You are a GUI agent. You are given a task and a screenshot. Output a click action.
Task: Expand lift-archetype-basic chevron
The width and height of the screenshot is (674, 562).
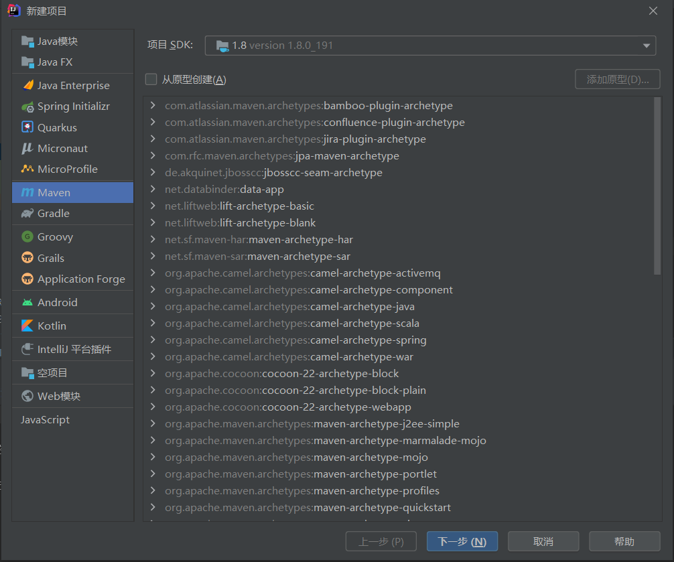(153, 206)
